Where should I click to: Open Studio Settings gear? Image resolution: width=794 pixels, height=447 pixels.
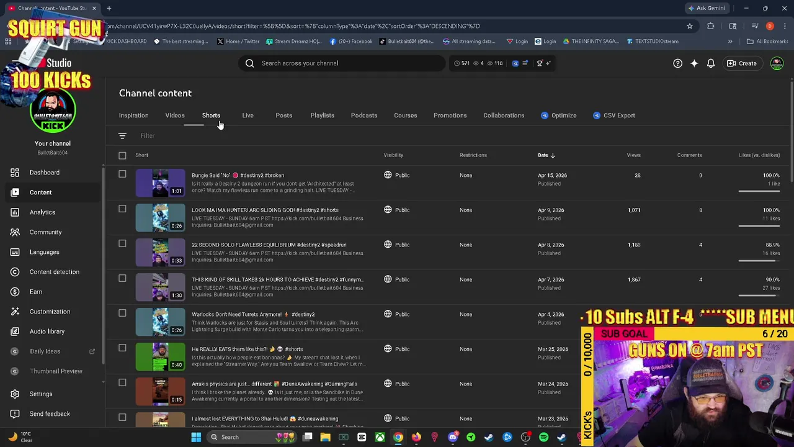(x=15, y=394)
